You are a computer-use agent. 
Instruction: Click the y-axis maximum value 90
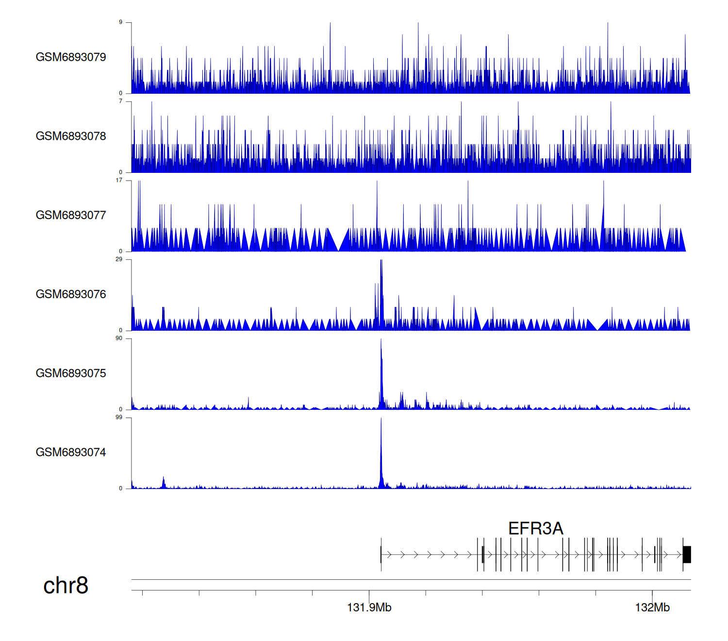point(119,338)
